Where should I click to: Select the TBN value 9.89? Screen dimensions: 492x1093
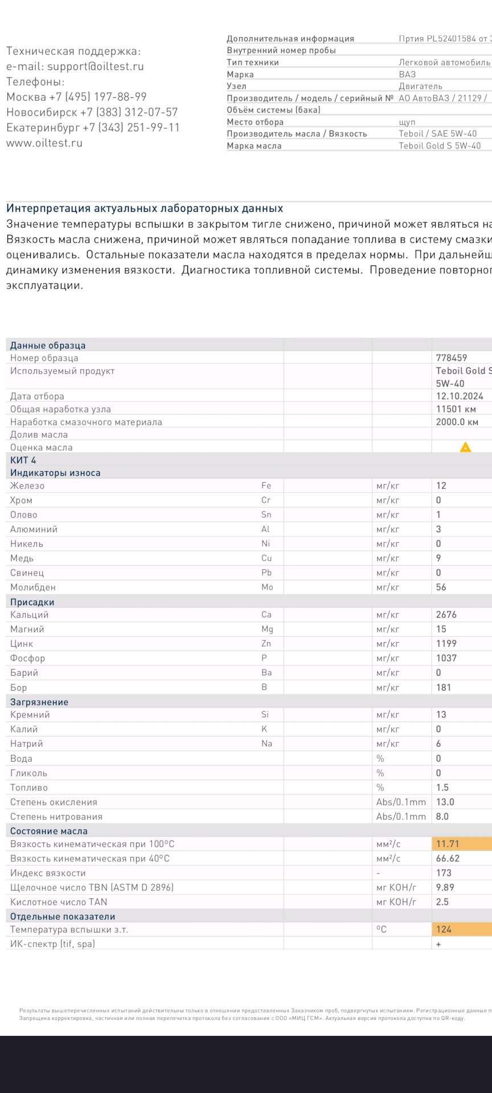(x=445, y=887)
